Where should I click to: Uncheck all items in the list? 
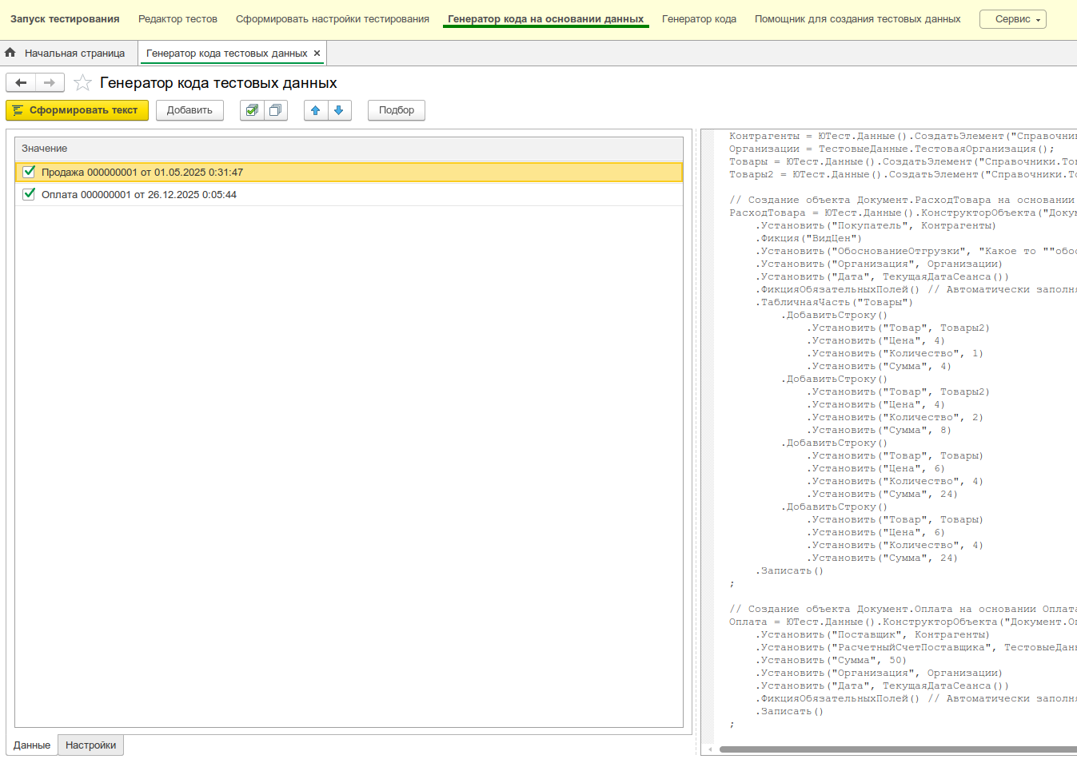click(x=276, y=110)
